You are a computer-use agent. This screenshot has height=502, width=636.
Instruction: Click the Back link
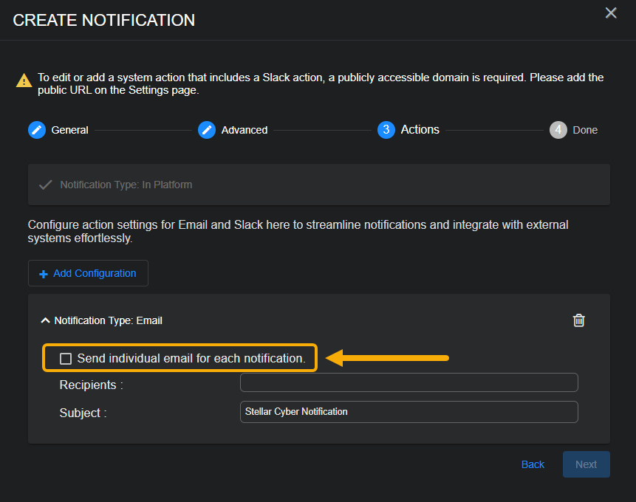(533, 464)
